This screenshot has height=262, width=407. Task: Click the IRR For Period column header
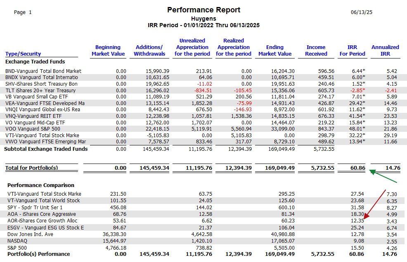point(352,51)
